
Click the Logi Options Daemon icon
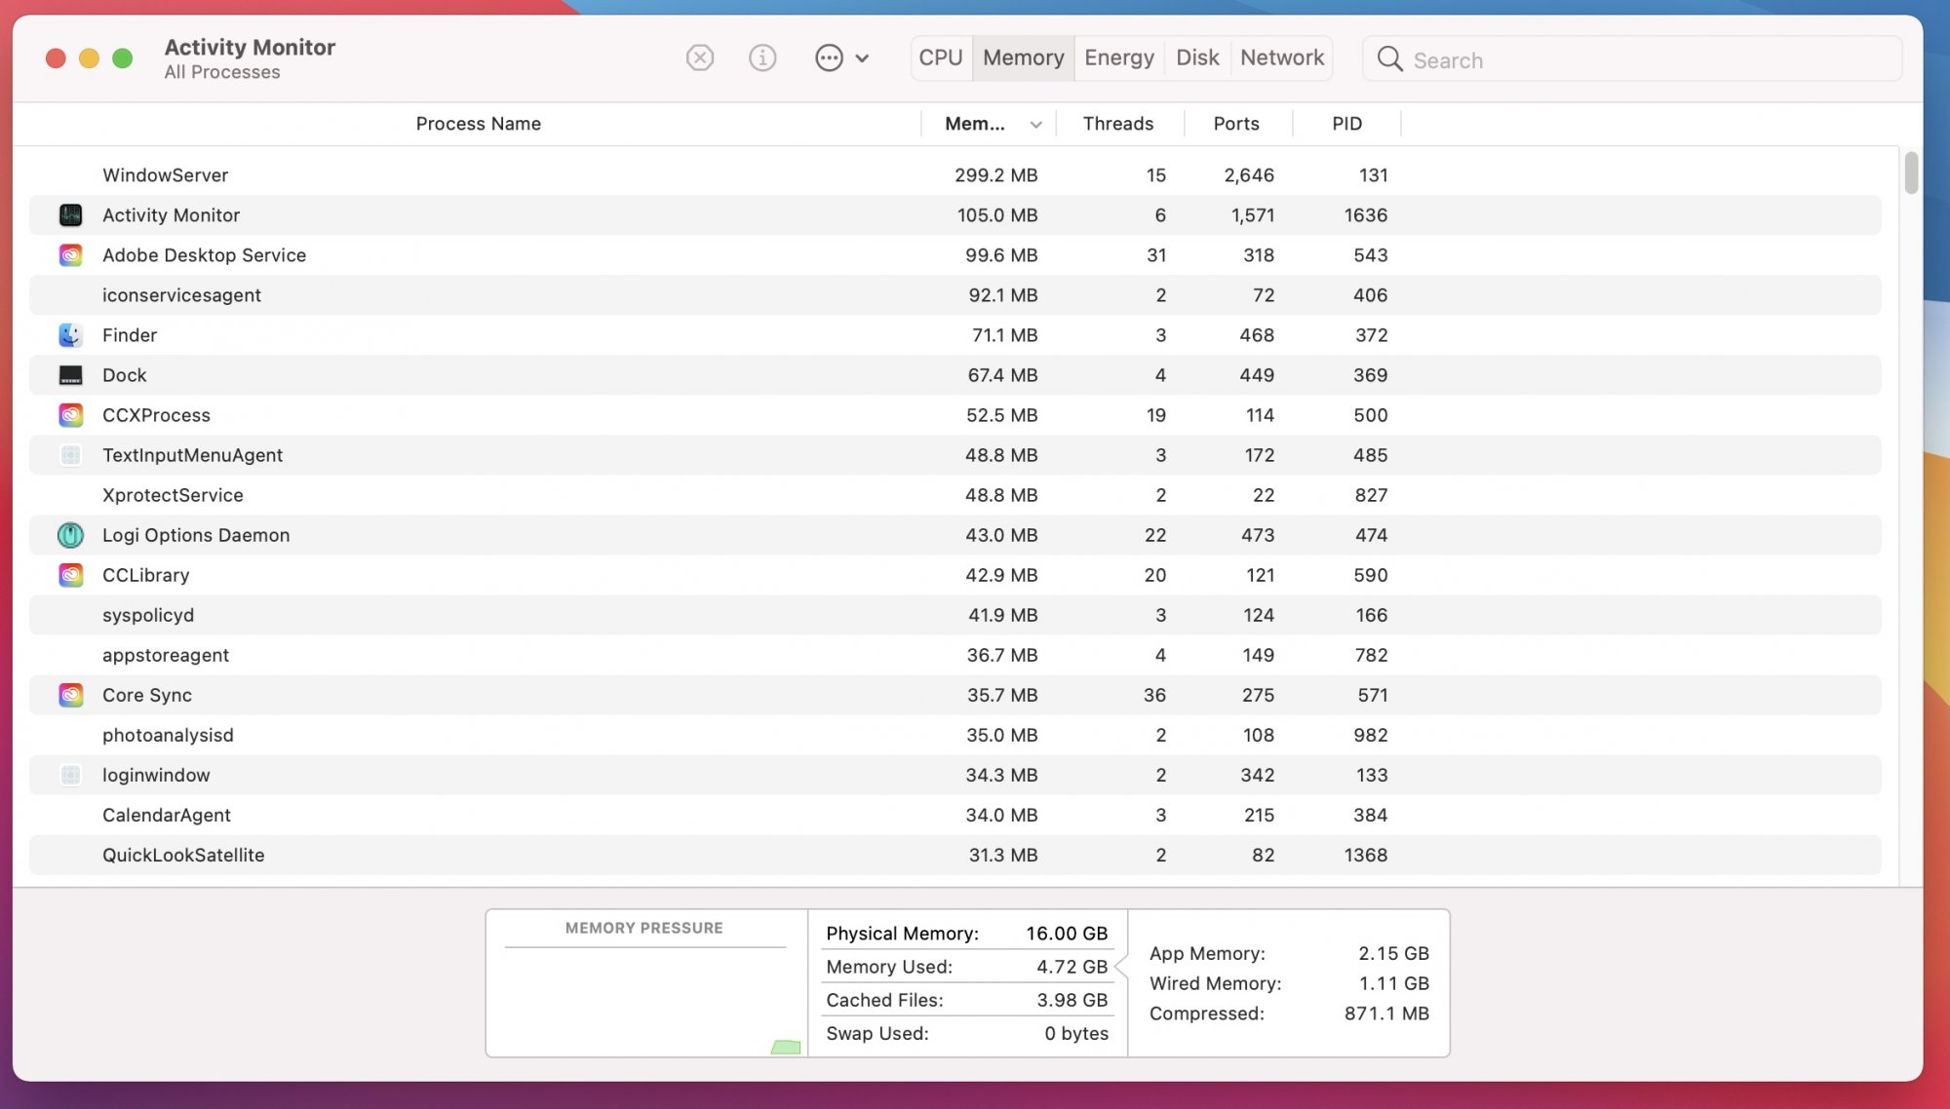click(70, 535)
